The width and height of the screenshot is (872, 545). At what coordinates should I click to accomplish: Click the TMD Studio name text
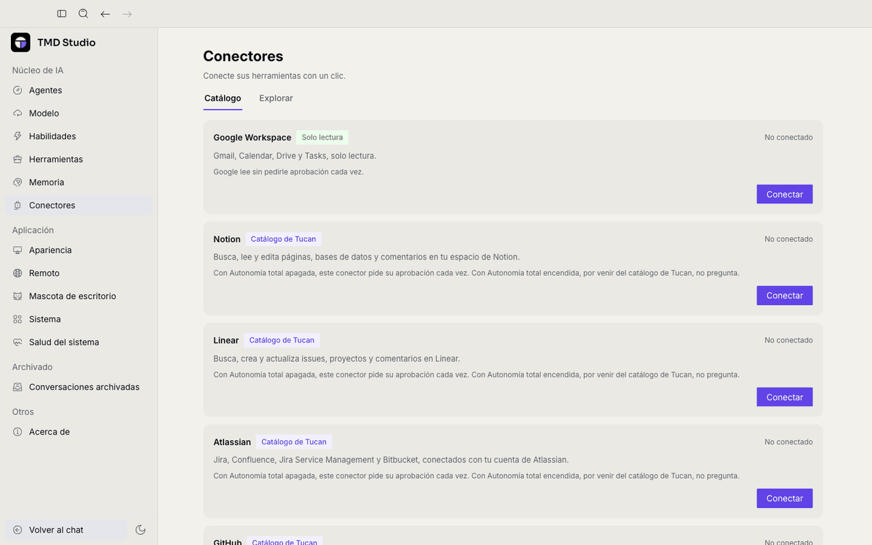(66, 42)
